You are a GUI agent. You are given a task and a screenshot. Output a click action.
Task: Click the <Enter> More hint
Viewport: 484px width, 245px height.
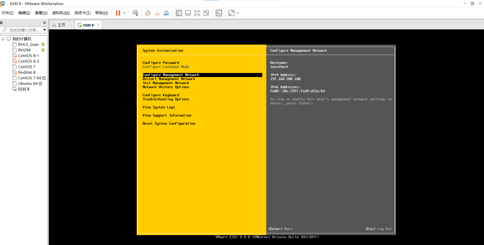280,229
